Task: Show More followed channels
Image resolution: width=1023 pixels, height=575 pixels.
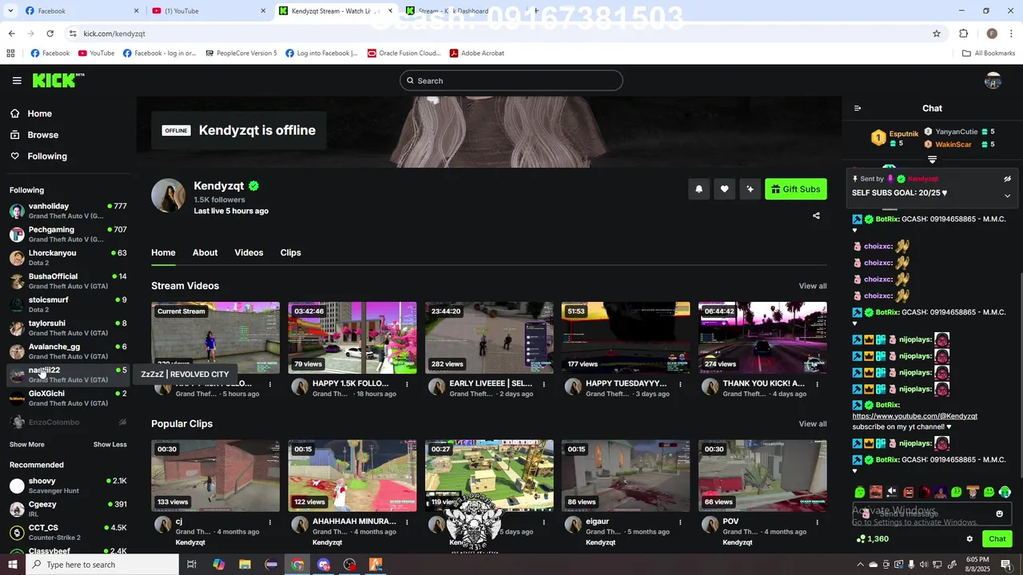Action: [x=26, y=445]
